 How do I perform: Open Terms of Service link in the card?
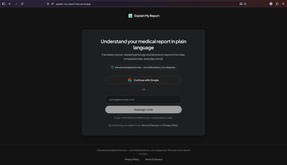tap(150, 125)
